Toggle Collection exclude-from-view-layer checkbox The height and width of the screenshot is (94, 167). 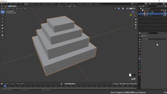[162, 10]
